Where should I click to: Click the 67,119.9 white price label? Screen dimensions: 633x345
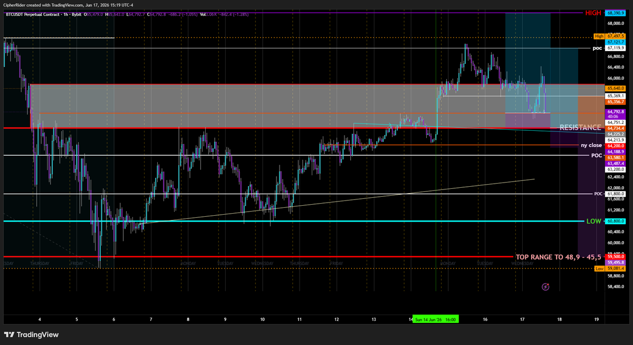pyautogui.click(x=616, y=47)
